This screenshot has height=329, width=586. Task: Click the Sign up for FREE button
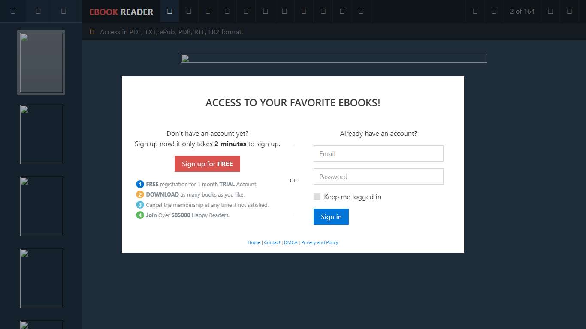[x=207, y=164]
